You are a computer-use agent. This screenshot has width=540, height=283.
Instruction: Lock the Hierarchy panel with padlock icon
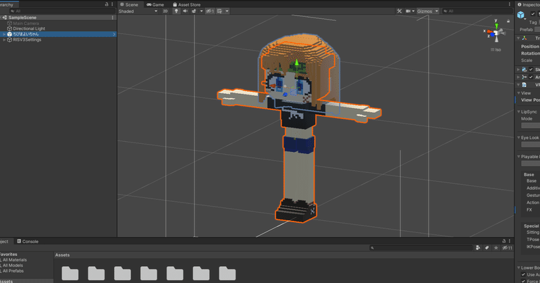coord(107,4)
